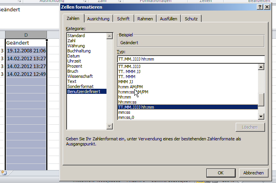Open the Rahmen tab
This screenshot has width=276, height=183.
[145, 19]
